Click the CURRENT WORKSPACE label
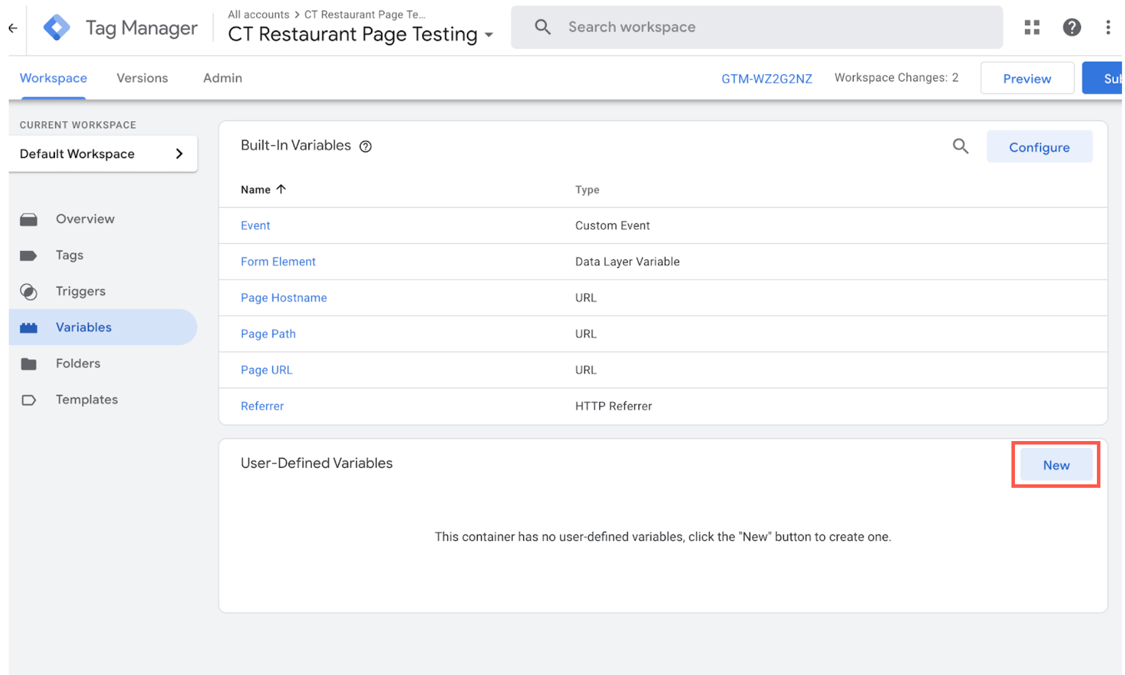 pyautogui.click(x=78, y=125)
